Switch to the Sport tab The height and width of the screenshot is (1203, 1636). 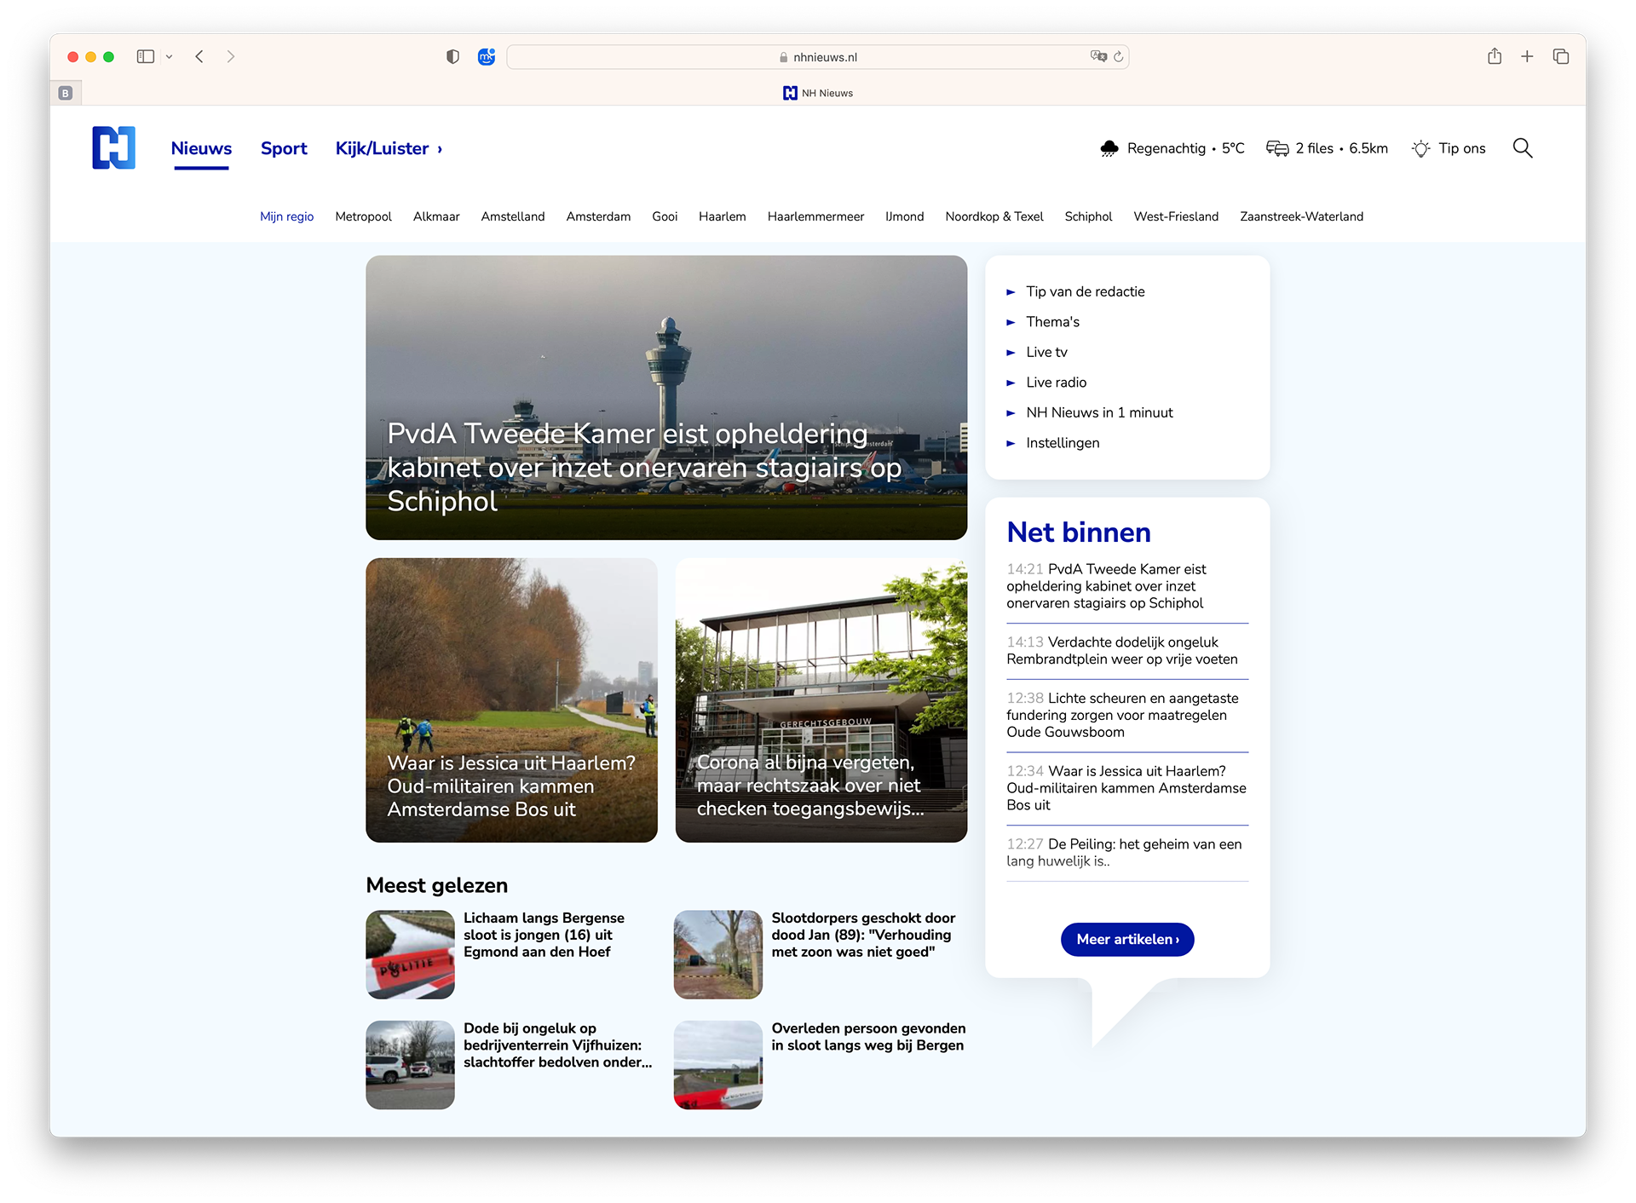pyautogui.click(x=284, y=148)
